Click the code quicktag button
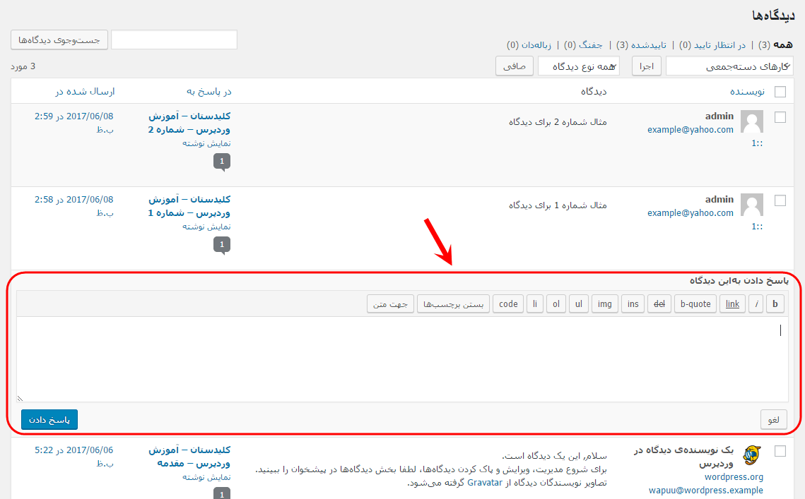The height and width of the screenshot is (499, 805). coord(508,304)
